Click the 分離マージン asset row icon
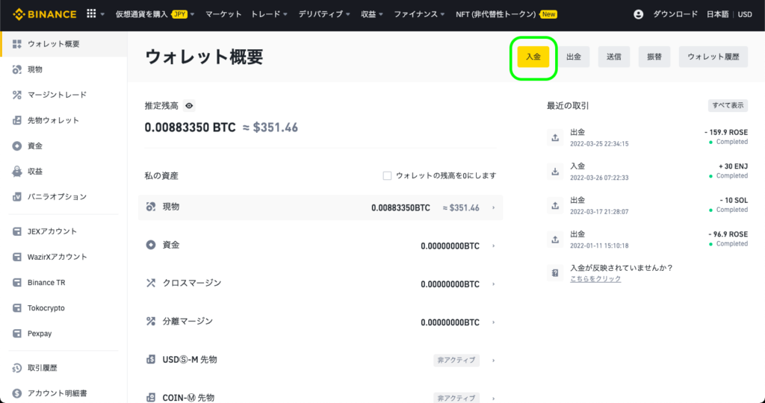The image size is (765, 403). tap(151, 321)
